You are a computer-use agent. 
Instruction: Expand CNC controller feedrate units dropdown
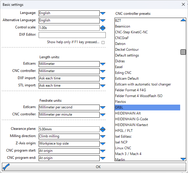click(103, 114)
